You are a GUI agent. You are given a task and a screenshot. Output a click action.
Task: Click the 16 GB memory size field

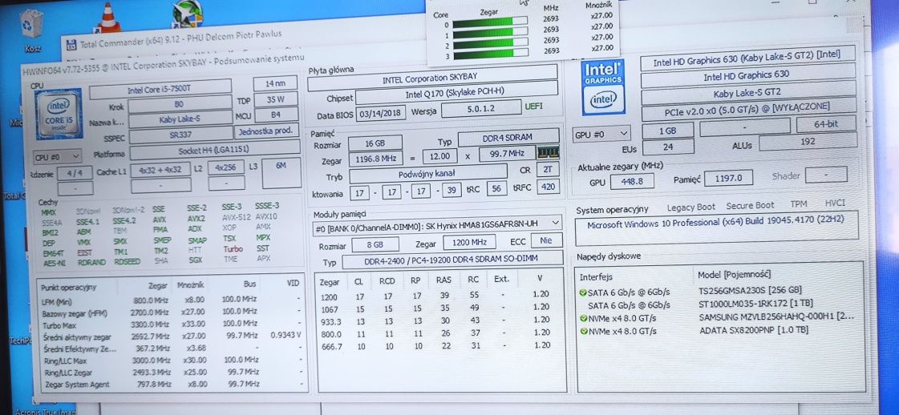click(375, 143)
